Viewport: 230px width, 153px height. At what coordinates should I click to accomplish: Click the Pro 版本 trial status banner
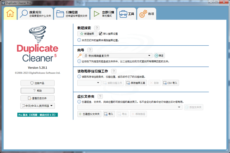38,115
